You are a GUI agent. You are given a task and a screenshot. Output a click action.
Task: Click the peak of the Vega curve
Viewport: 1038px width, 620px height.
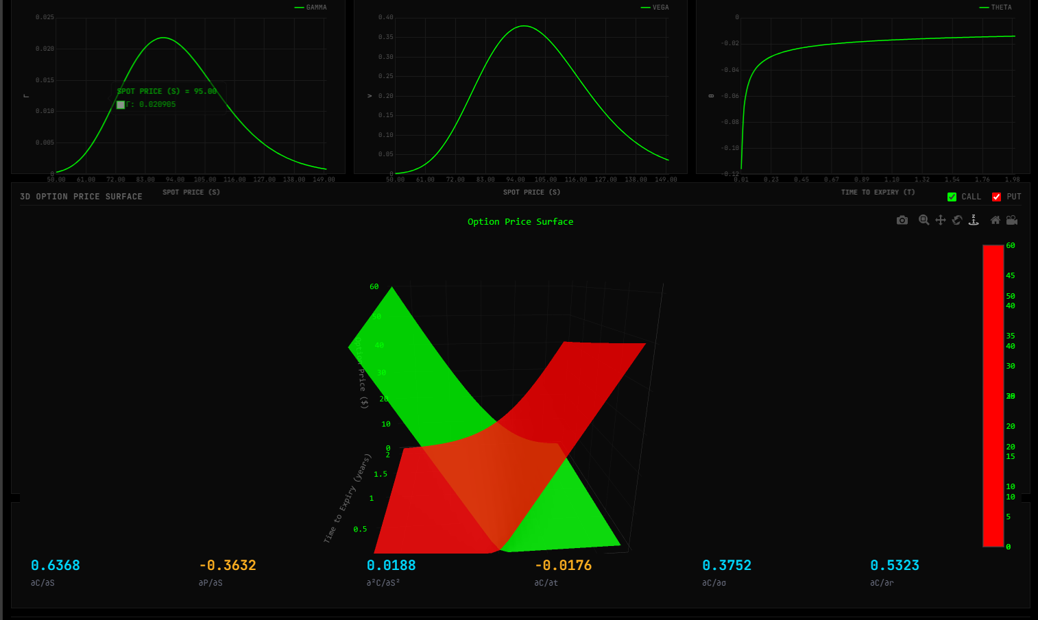click(x=524, y=26)
